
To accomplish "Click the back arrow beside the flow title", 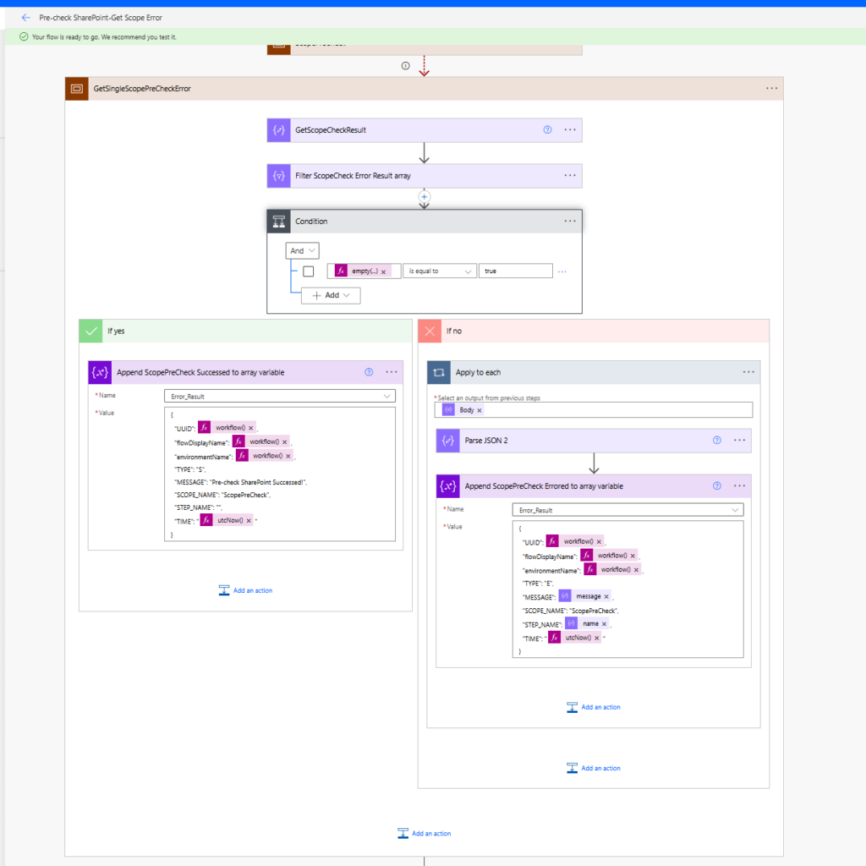I will click(x=26, y=18).
